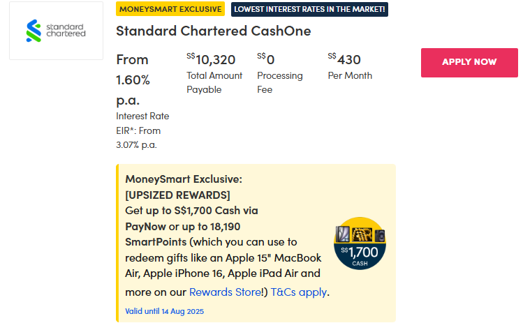Click the S$0 fee figure
Viewport: 523px width, 323px height.
266,59
